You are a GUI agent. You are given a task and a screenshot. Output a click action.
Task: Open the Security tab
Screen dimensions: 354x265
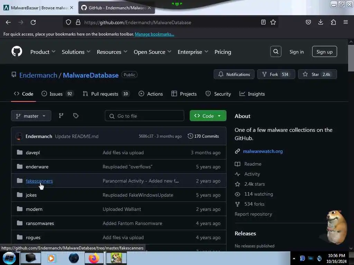point(218,94)
